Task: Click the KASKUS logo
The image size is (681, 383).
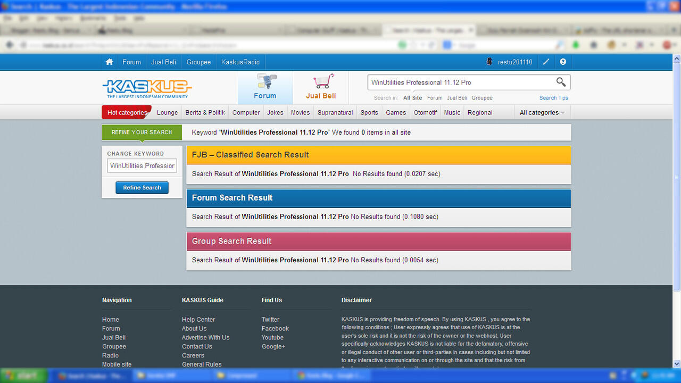Action: point(147,88)
